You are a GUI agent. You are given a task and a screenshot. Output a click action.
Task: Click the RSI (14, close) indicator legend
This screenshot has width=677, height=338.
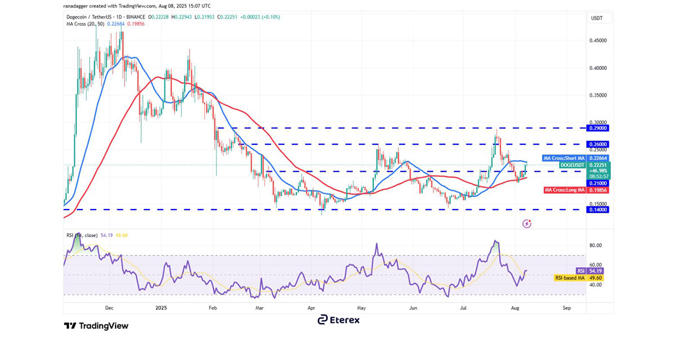[82, 235]
